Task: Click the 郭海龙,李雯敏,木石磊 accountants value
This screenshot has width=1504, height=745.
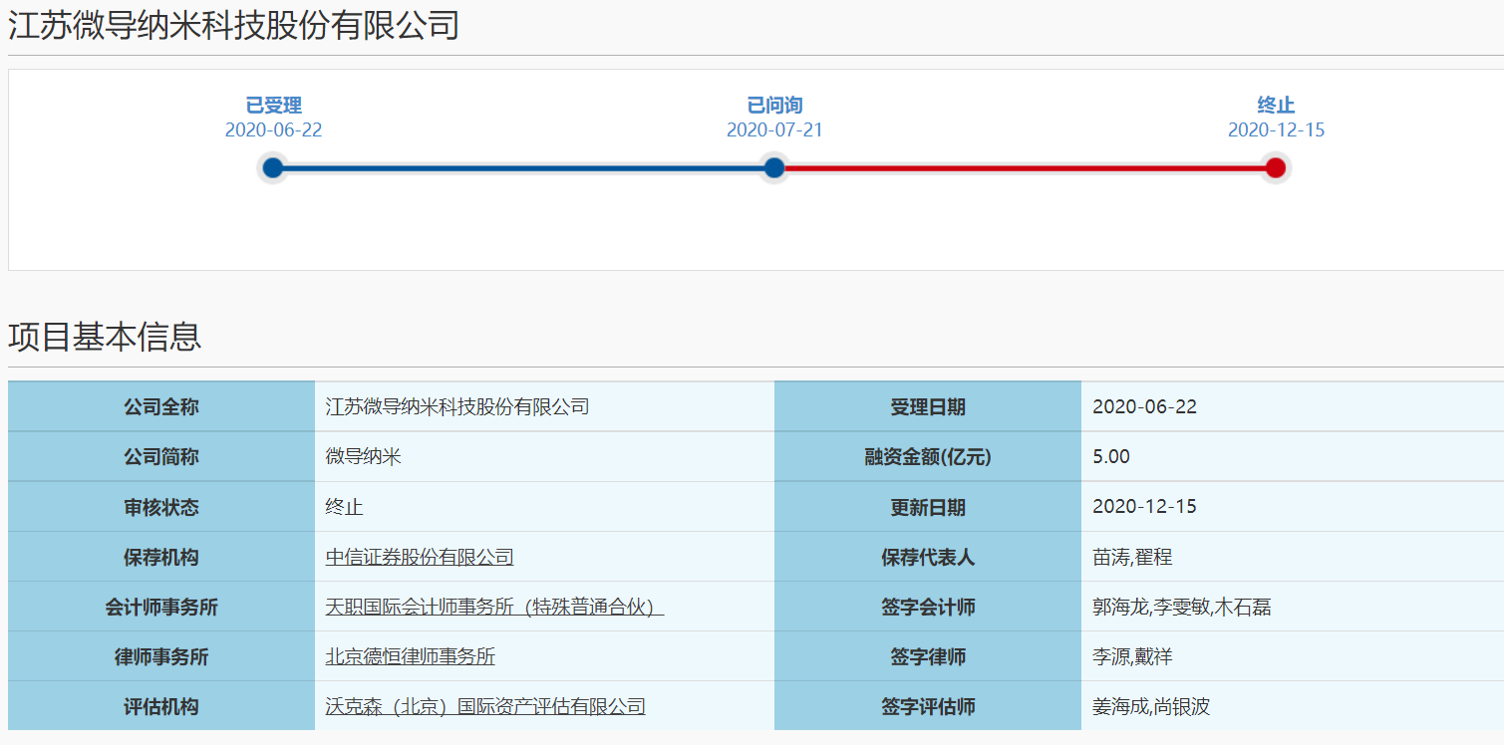Action: [1182, 607]
